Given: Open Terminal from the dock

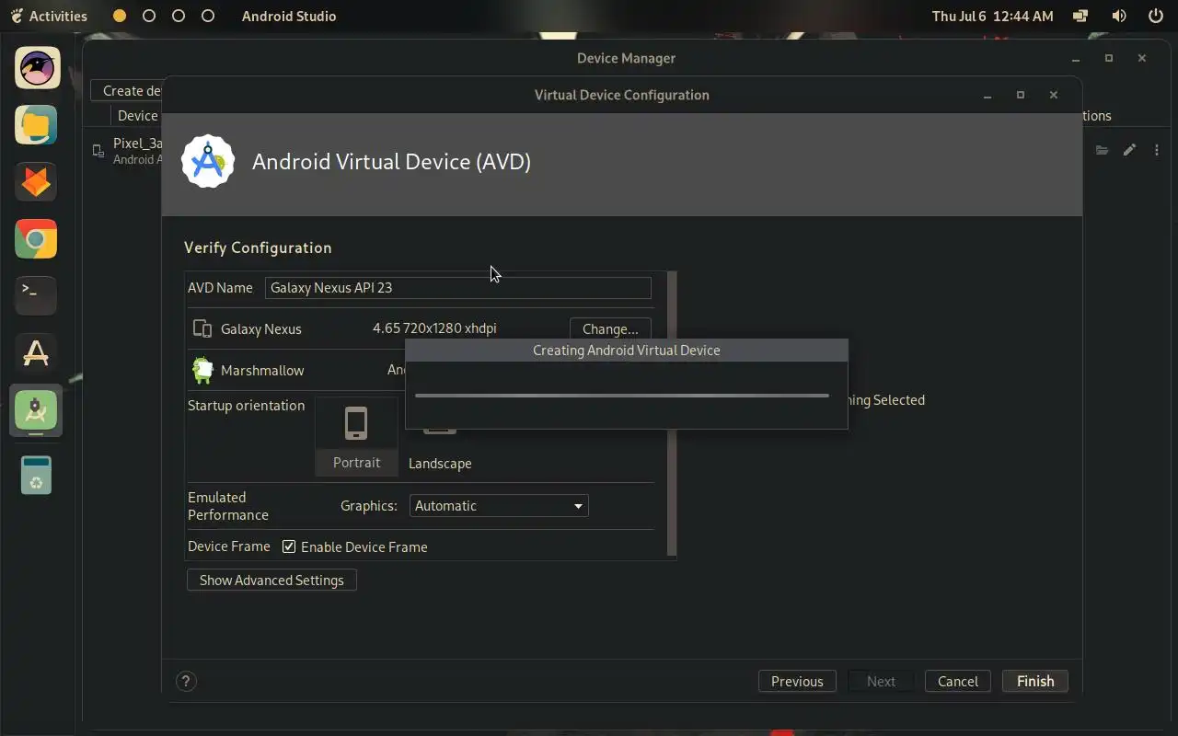Looking at the screenshot, I should coord(37,296).
